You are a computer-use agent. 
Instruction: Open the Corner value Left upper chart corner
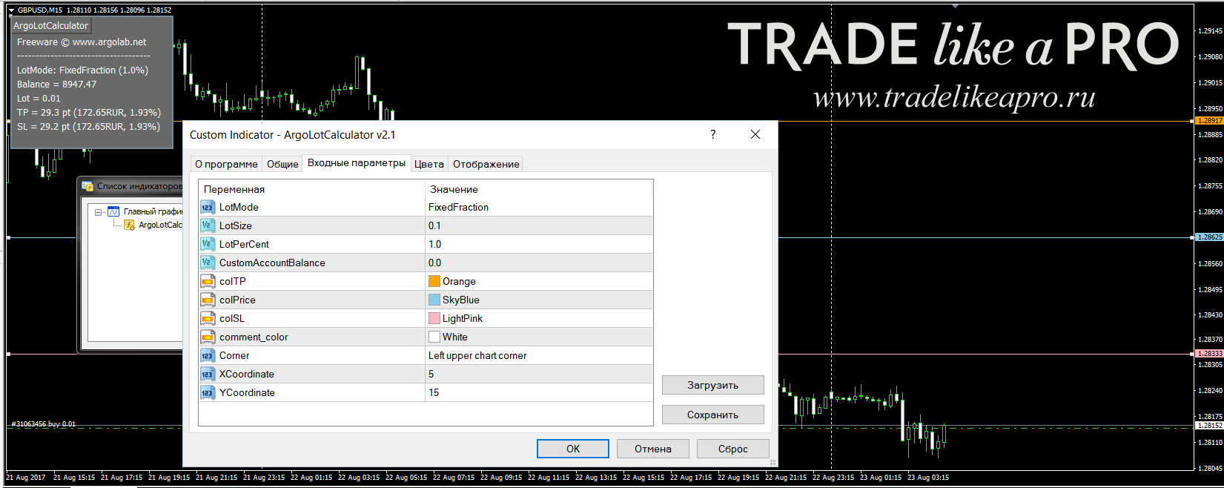click(x=539, y=355)
